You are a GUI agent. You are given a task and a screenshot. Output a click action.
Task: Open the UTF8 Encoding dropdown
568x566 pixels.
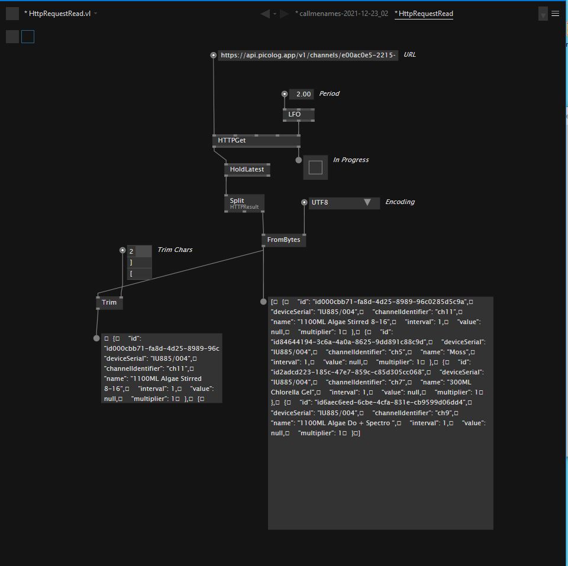pos(344,203)
